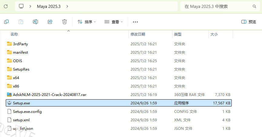Click the Setup.exe.config file icon
The height and width of the screenshot is (137, 262).
pos(9,112)
